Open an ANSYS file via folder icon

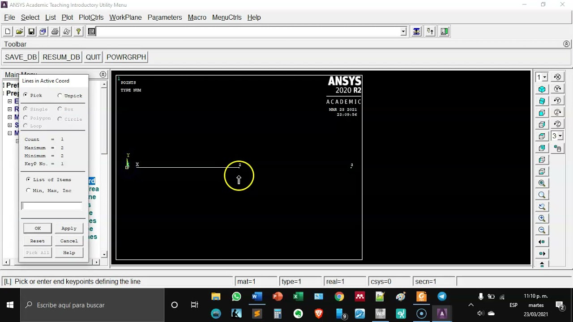coord(19,31)
